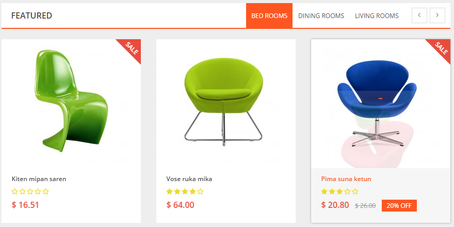Click the star rating under Vose ruka mika
Image resolution: width=454 pixels, height=227 pixels.
185,191
